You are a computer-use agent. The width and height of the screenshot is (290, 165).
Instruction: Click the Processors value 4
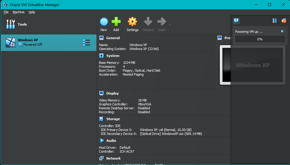pyautogui.click(x=124, y=67)
